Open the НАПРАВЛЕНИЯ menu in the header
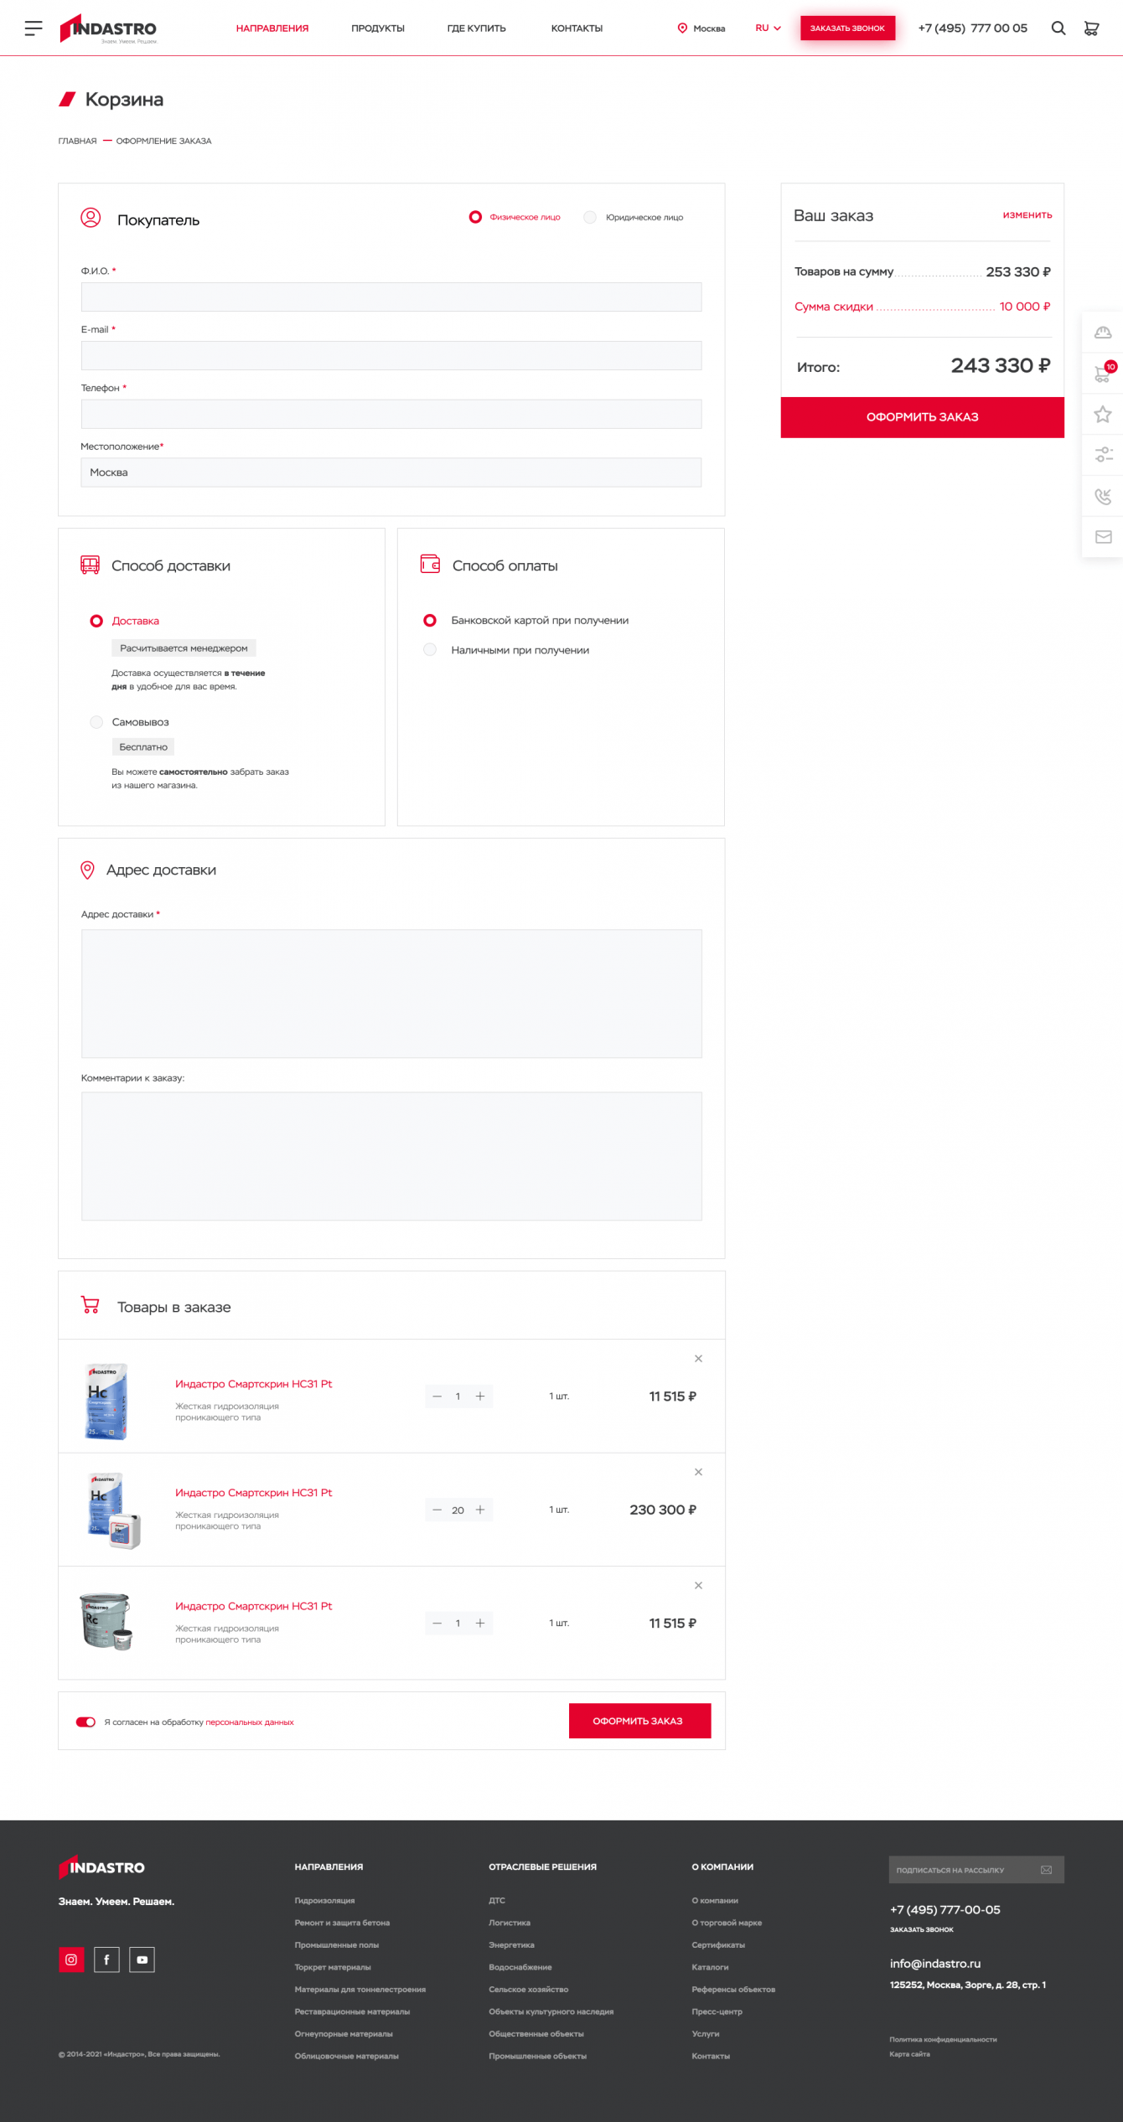The width and height of the screenshot is (1123, 2122). click(272, 28)
